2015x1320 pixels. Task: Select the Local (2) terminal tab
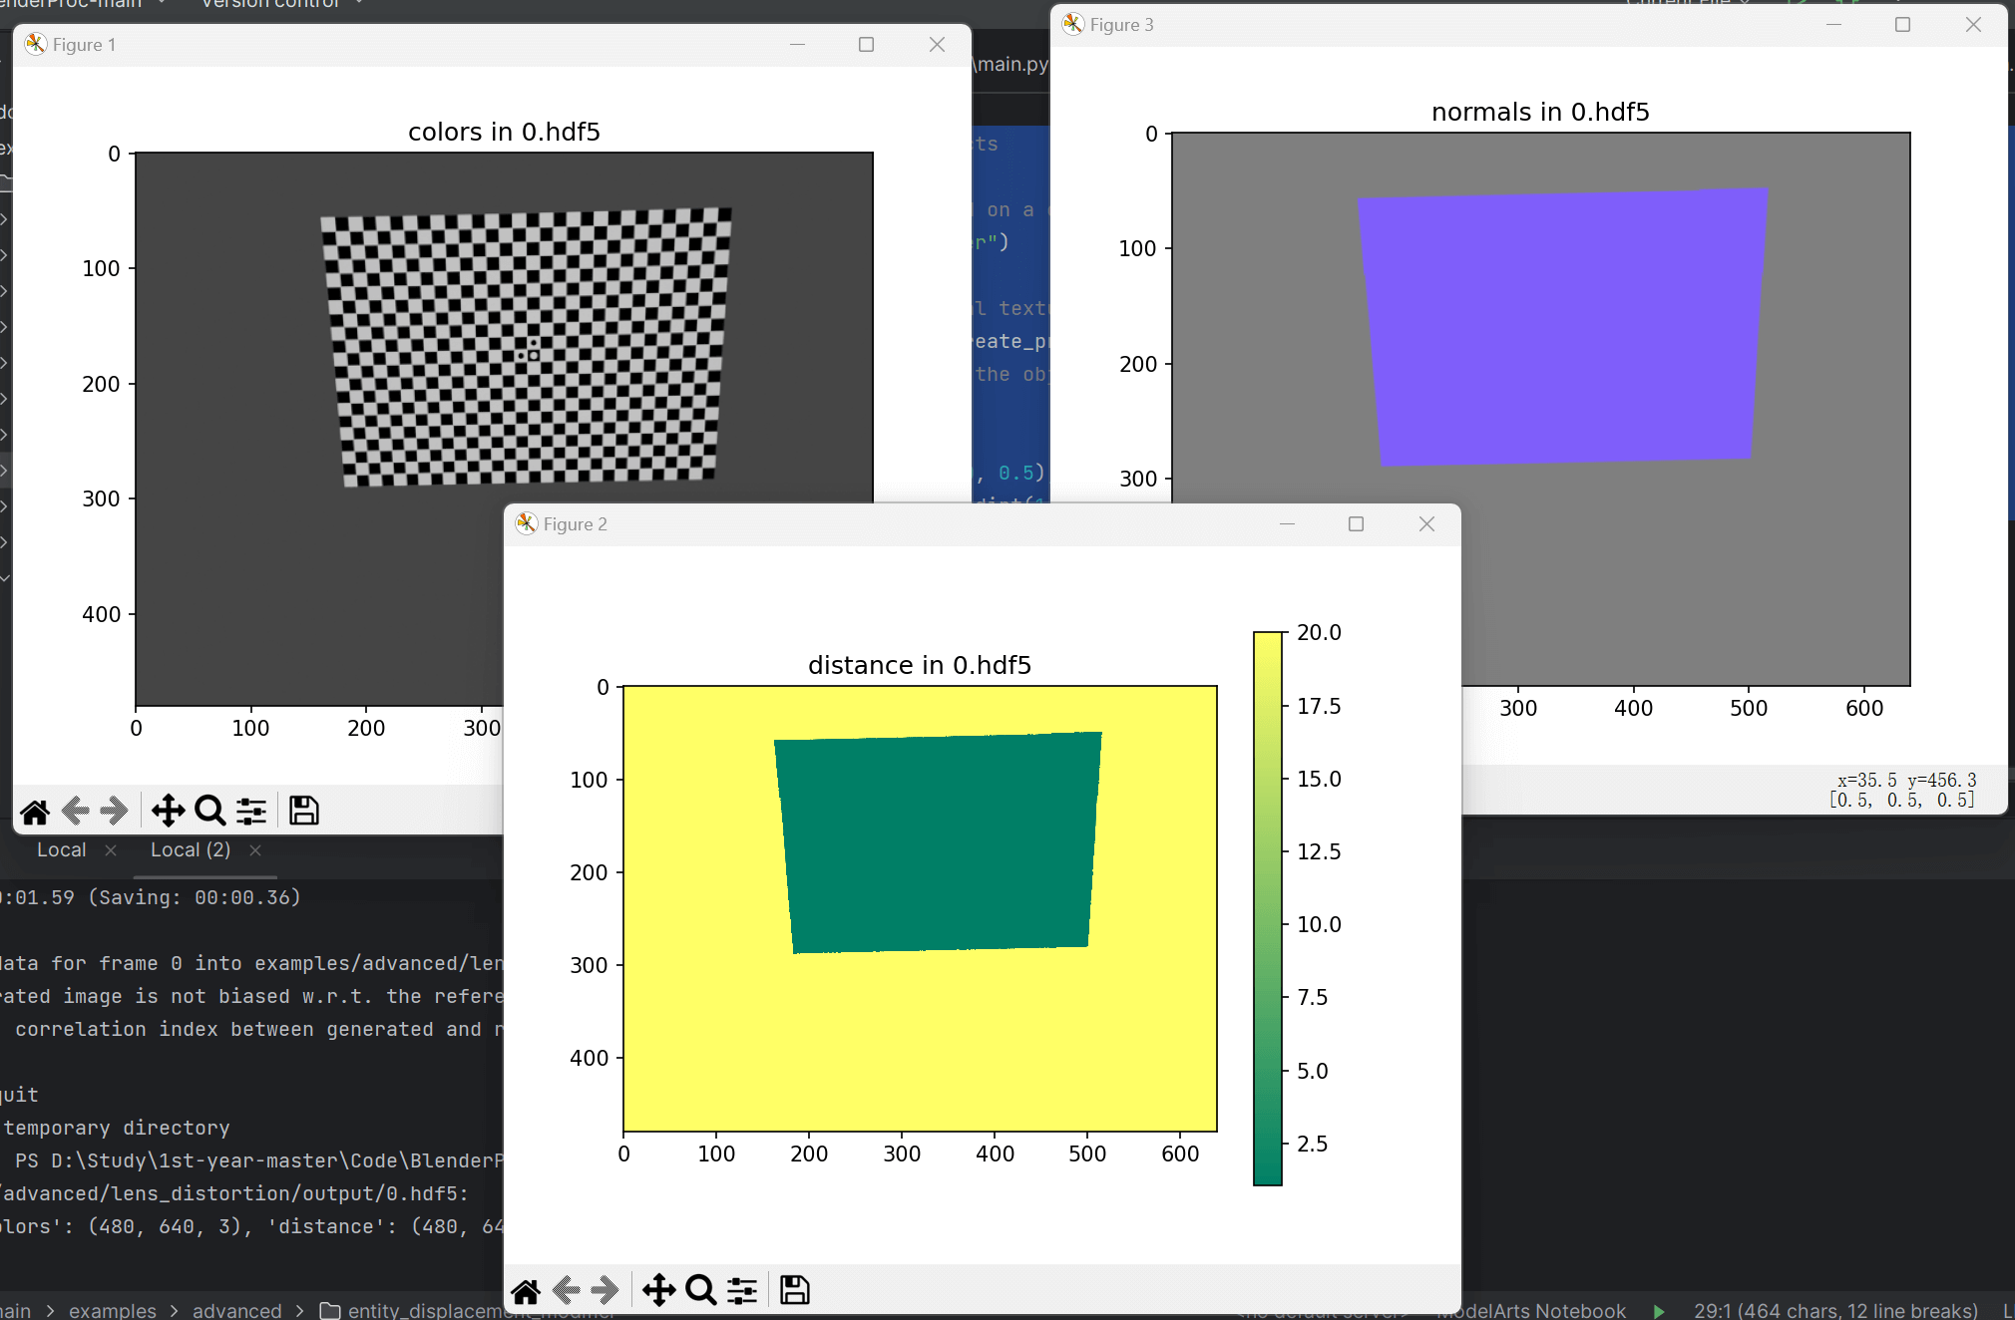[190, 850]
